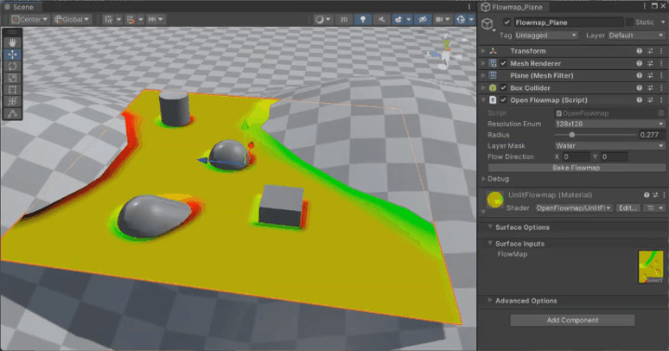Click the Bake Flowmap button
669x351 pixels.
(x=576, y=168)
